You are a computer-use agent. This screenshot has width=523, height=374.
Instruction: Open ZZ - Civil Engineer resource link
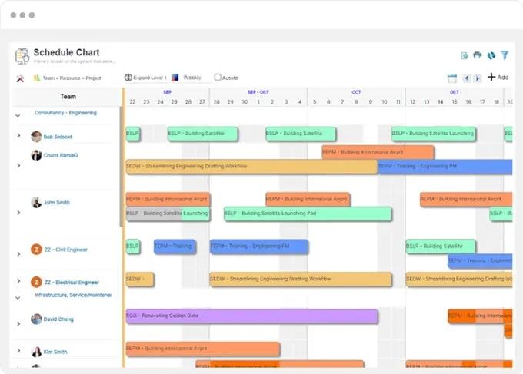(66, 250)
